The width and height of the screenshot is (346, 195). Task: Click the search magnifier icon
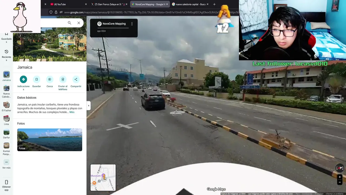69,23
